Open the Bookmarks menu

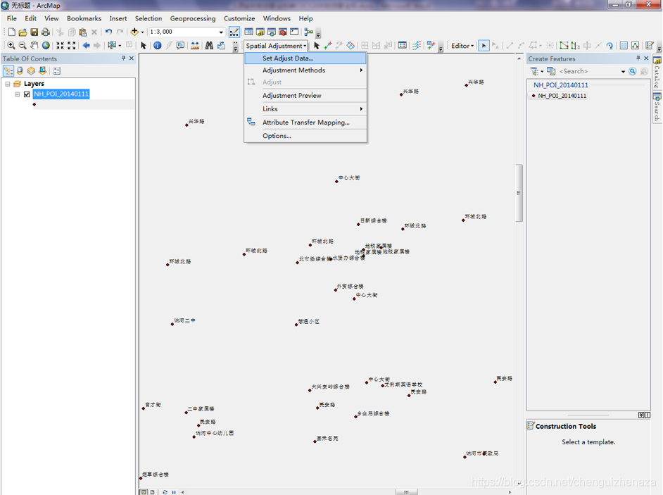pos(84,18)
